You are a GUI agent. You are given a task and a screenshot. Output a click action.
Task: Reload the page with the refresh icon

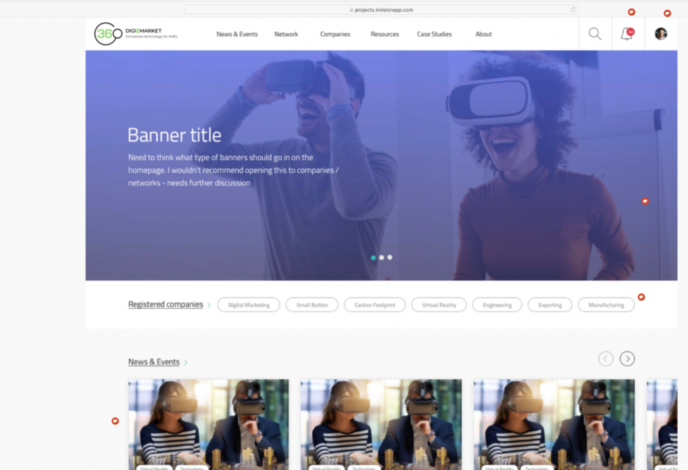(x=573, y=10)
